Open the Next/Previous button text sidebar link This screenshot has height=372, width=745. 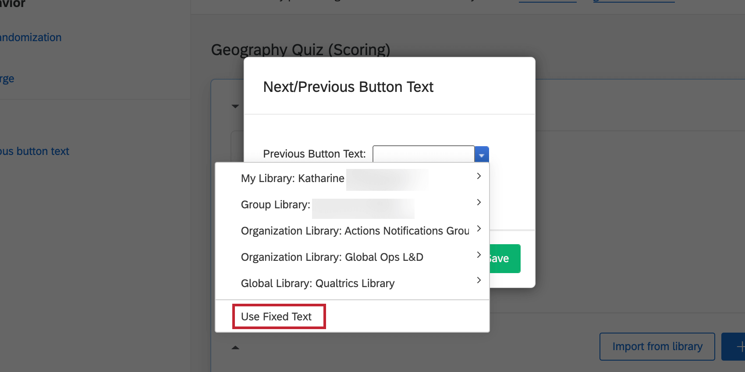(35, 151)
